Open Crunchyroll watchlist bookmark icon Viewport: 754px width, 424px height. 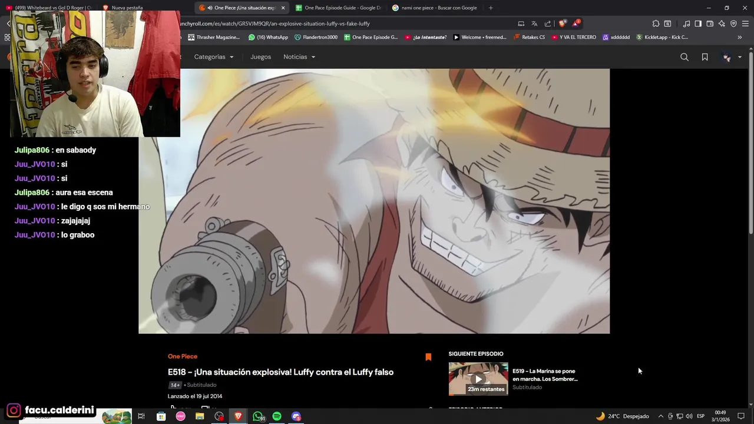click(705, 57)
